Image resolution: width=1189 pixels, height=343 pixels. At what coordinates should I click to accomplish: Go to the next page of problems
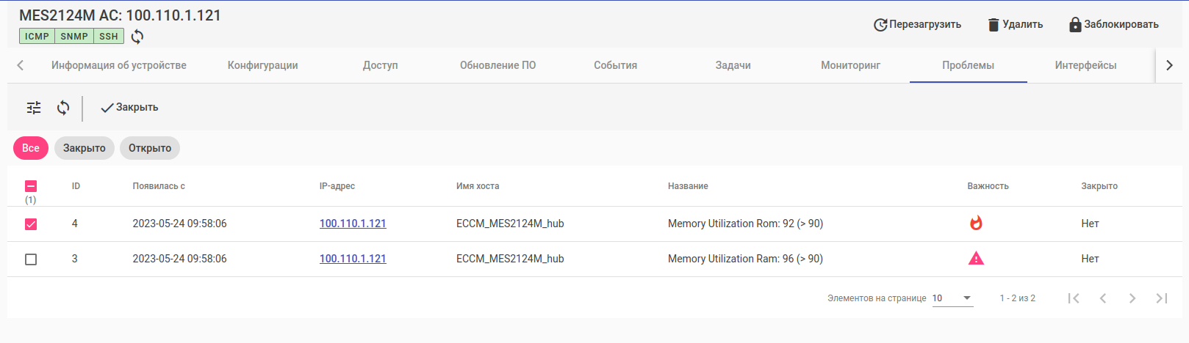(x=1132, y=298)
